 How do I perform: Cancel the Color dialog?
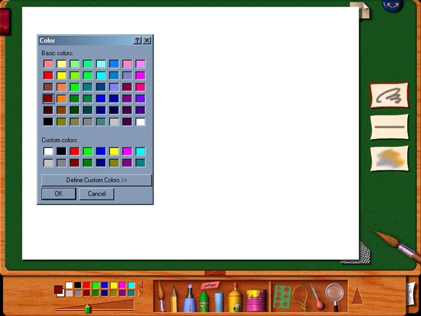96,194
